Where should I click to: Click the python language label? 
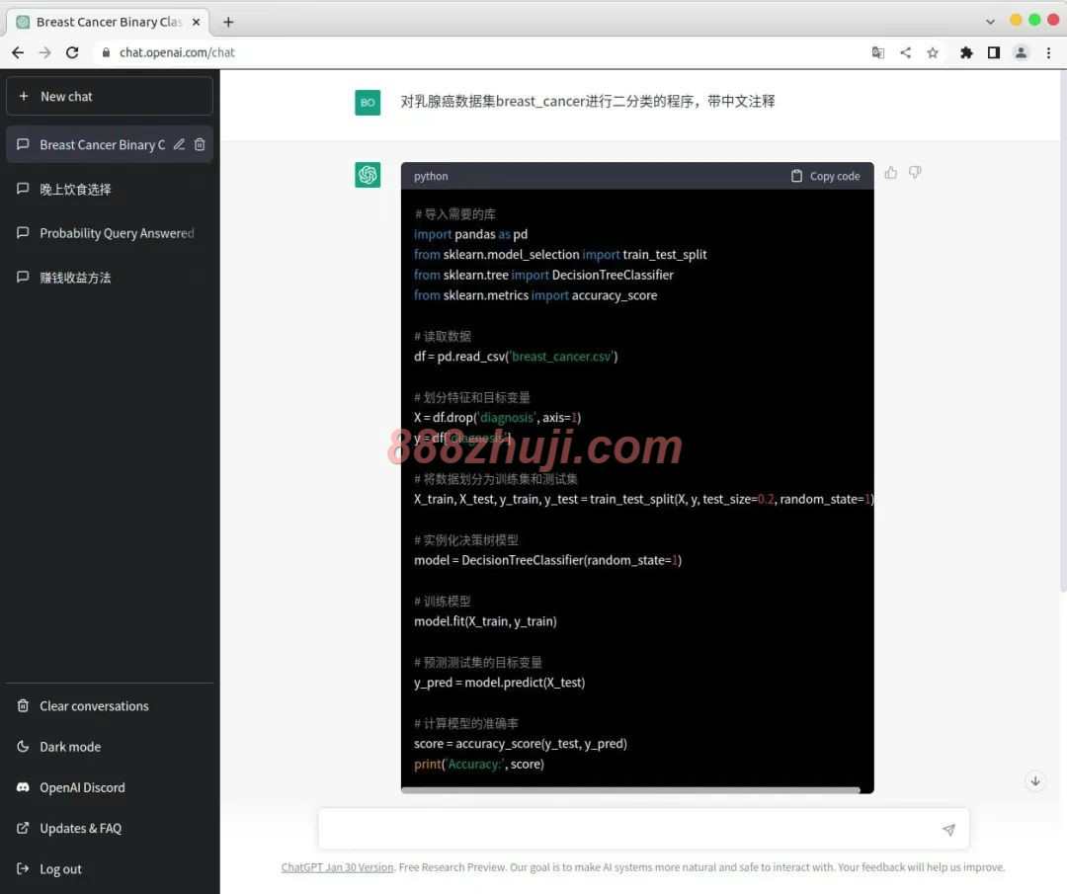(431, 176)
